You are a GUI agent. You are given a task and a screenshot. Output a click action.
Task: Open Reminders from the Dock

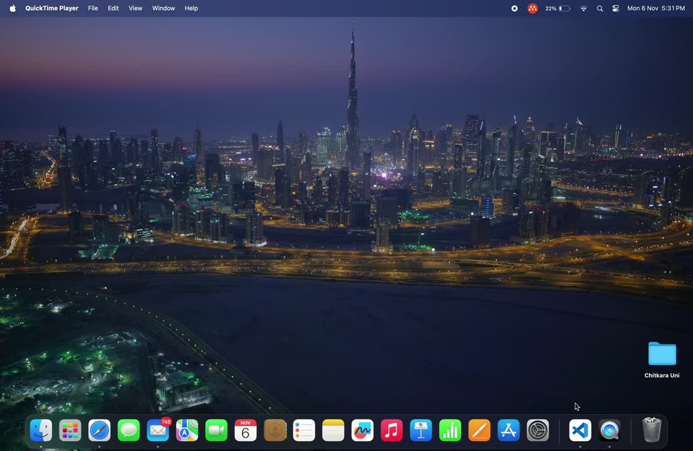click(x=304, y=430)
